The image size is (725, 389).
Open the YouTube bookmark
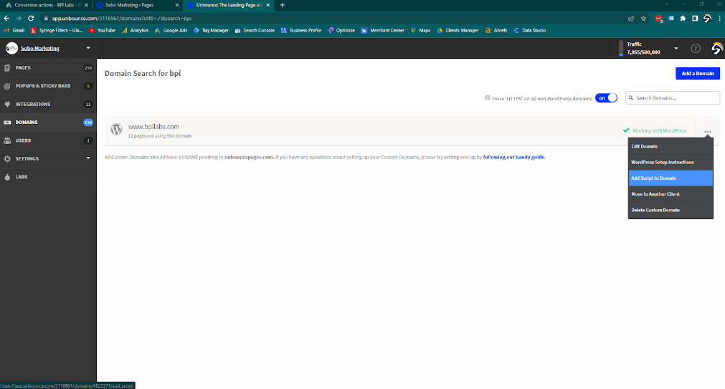coord(102,31)
